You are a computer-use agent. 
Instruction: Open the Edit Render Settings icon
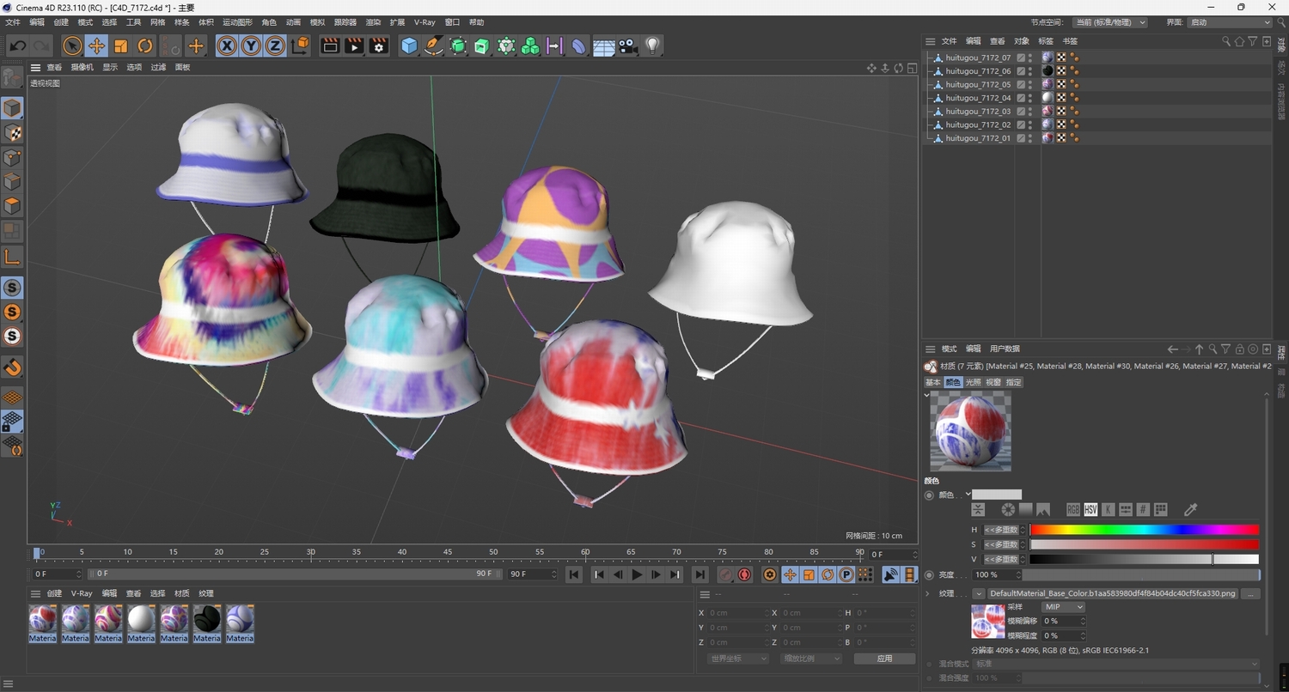pyautogui.click(x=379, y=46)
